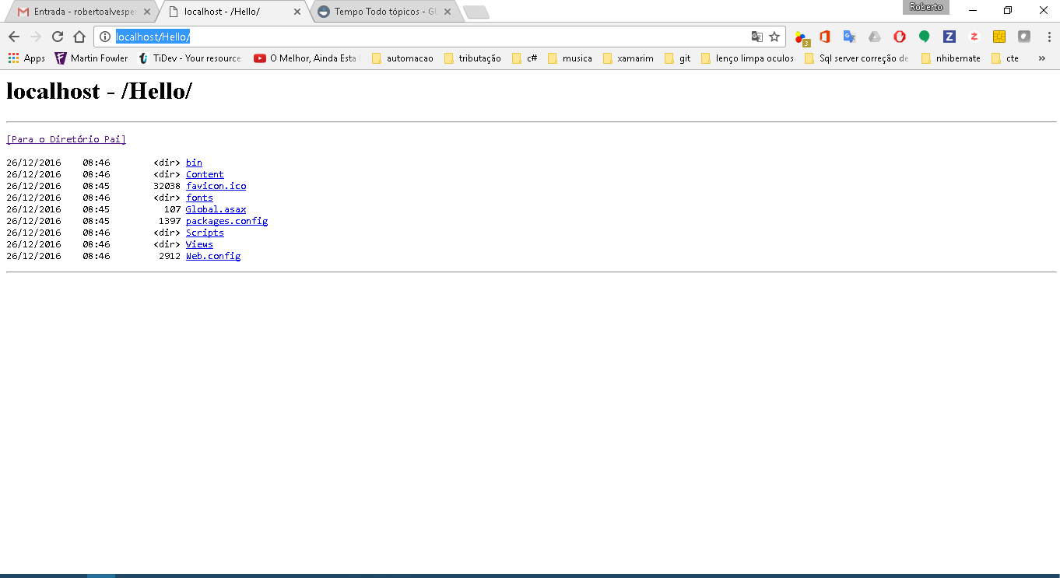The width and height of the screenshot is (1060, 578).
Task: Reload the localhost/Hello page
Action: pyautogui.click(x=58, y=37)
